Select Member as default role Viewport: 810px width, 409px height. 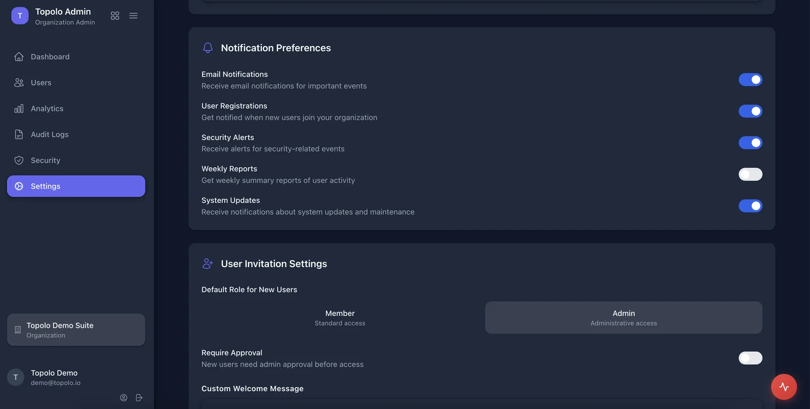(x=340, y=317)
